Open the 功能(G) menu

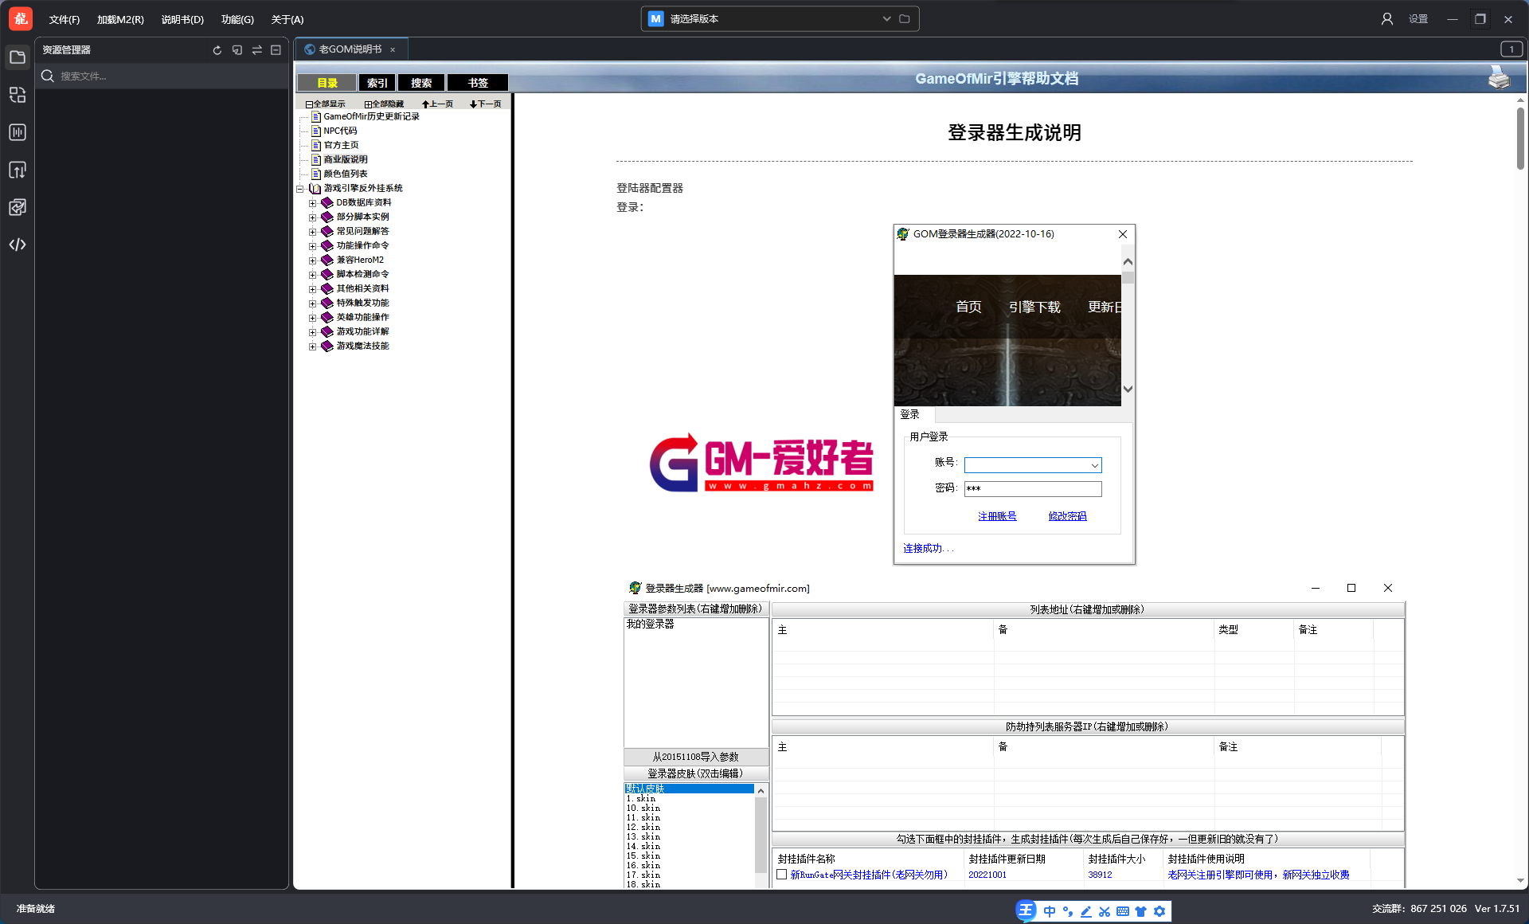pyautogui.click(x=237, y=20)
